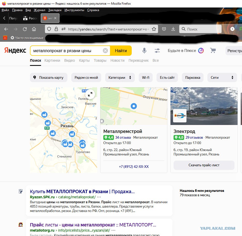Save page to Pocket icon
242x236 pixels.
164,29
